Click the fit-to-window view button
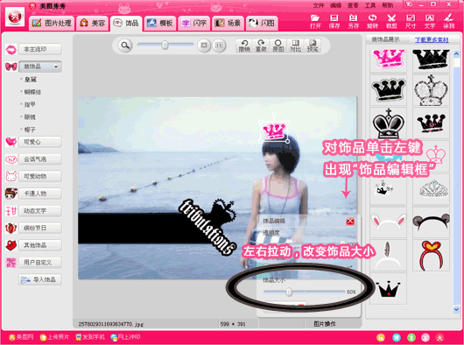Image resolution: width=464 pixels, height=345 pixels. (x=204, y=46)
